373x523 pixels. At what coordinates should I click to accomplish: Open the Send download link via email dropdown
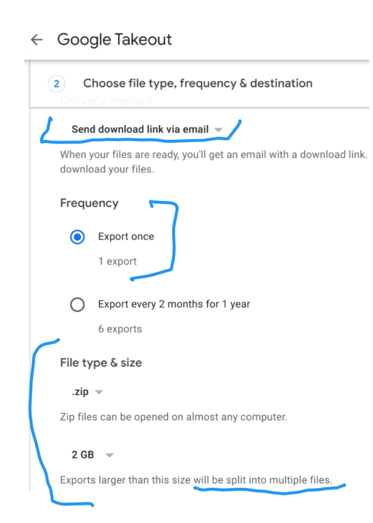pos(147,129)
